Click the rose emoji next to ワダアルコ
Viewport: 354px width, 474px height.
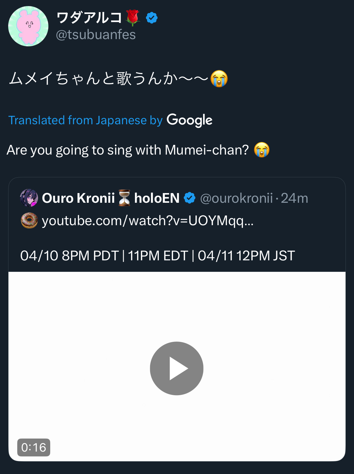pos(133,18)
